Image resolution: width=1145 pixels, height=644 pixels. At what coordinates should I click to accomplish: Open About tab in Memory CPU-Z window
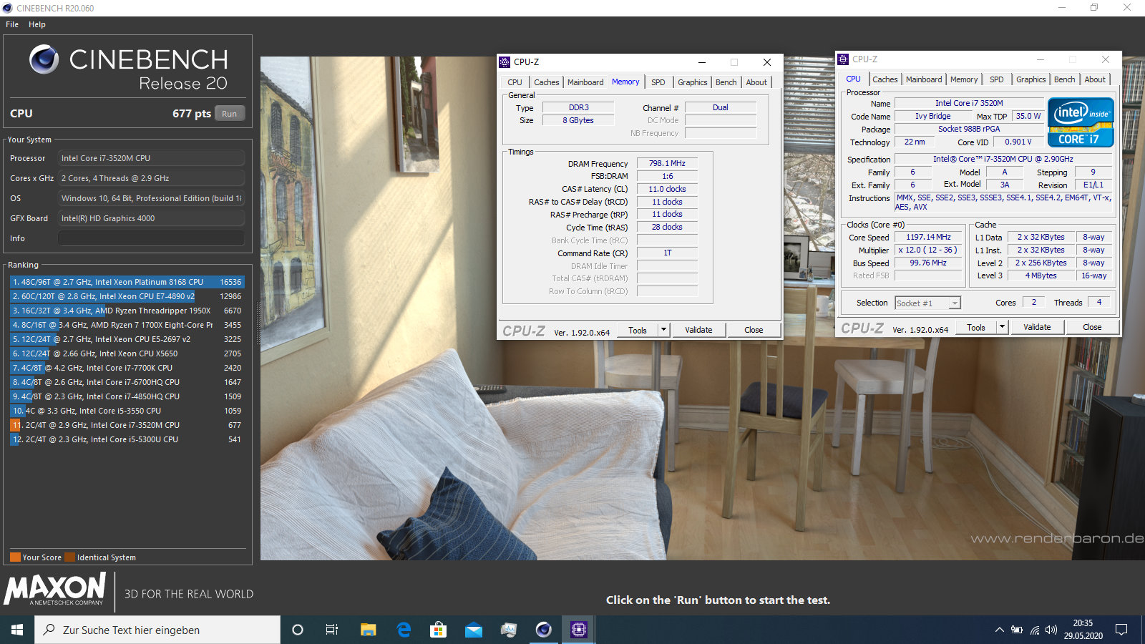tap(756, 82)
